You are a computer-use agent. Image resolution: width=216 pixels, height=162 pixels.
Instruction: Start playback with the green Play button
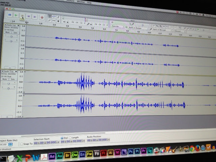[x=16, y=15]
